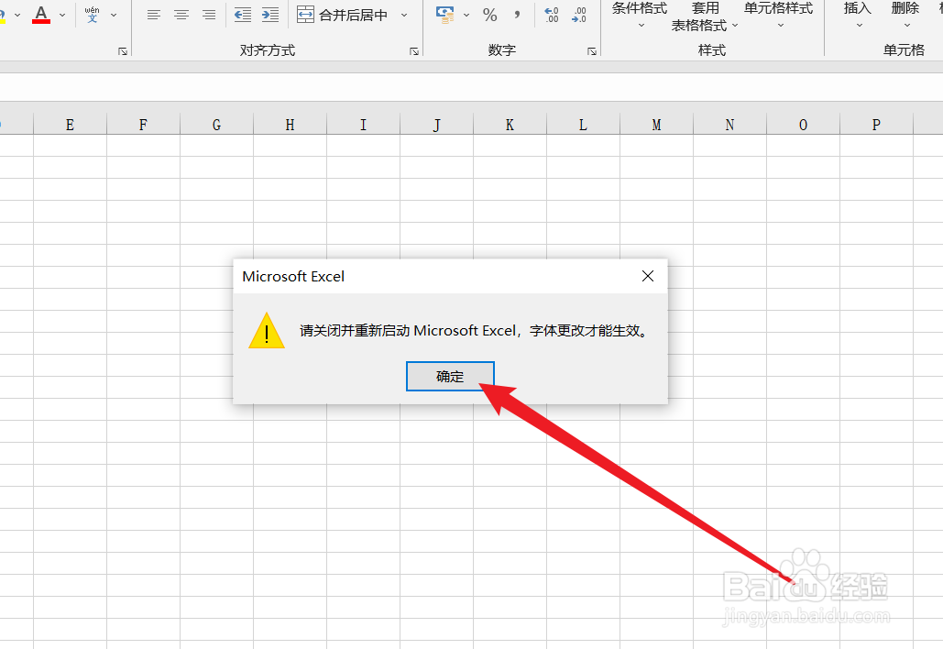Viewport: 943px width, 649px height.
Task: Select column E header
Action: coord(71,125)
